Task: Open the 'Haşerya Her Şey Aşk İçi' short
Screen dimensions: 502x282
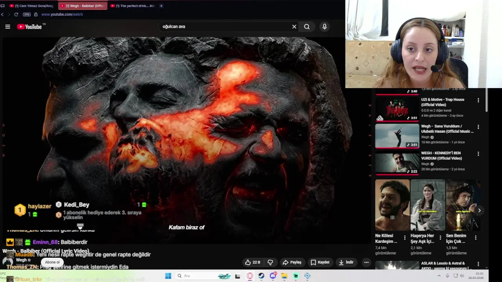Action: tap(427, 205)
